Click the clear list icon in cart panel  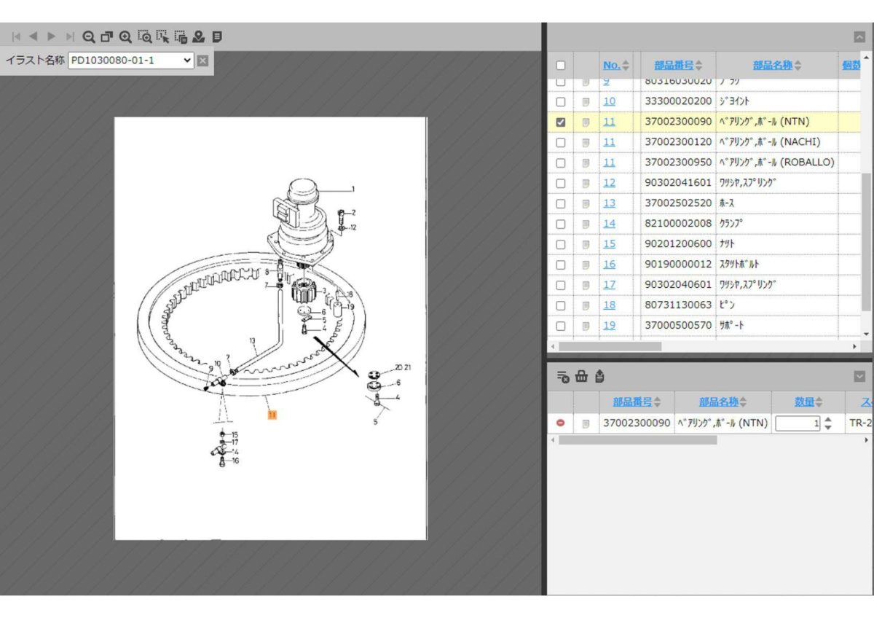[x=563, y=376]
